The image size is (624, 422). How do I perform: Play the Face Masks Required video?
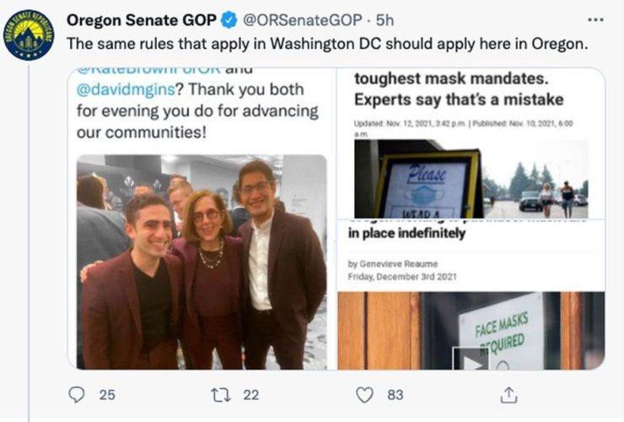click(x=470, y=360)
